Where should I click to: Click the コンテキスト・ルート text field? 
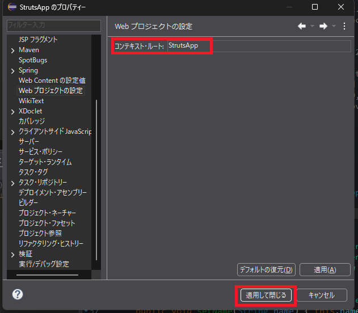[259, 46]
